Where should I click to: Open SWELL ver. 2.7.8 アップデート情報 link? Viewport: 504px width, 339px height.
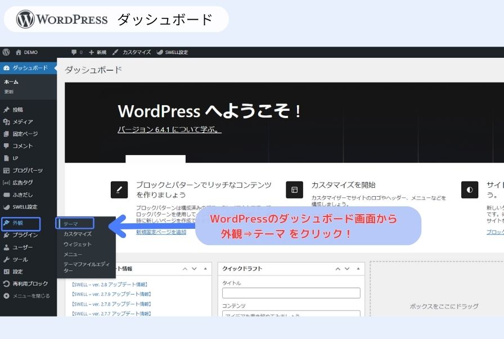coord(111,304)
